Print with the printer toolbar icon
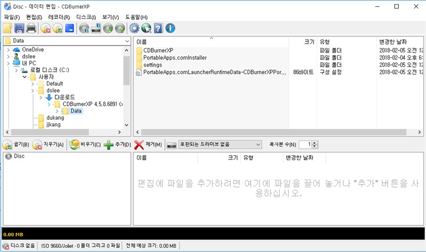This screenshot has width=426, height=252. [x=31, y=28]
